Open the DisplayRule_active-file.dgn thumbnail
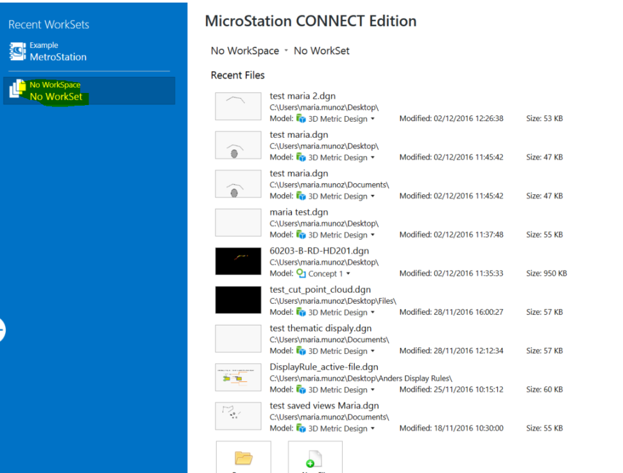Screen dimensions: 623x473 238,378
